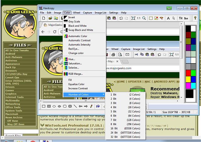Open the Drivers files category link
This screenshot has height=142, width=201.
pos(10,87)
